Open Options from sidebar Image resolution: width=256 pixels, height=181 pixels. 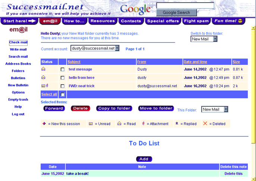(18, 93)
